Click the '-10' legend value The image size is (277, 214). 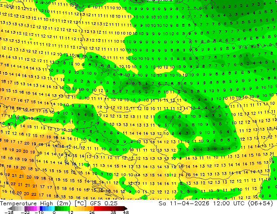point(39,212)
